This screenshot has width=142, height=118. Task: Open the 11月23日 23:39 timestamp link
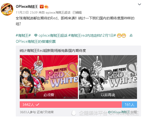(27, 13)
